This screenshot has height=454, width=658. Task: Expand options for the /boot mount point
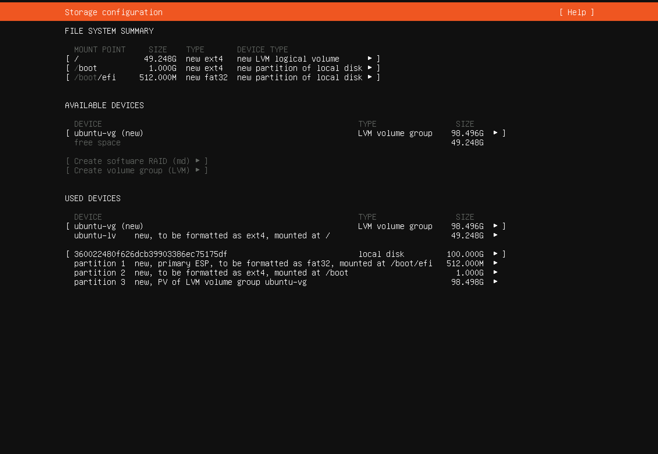pos(370,68)
